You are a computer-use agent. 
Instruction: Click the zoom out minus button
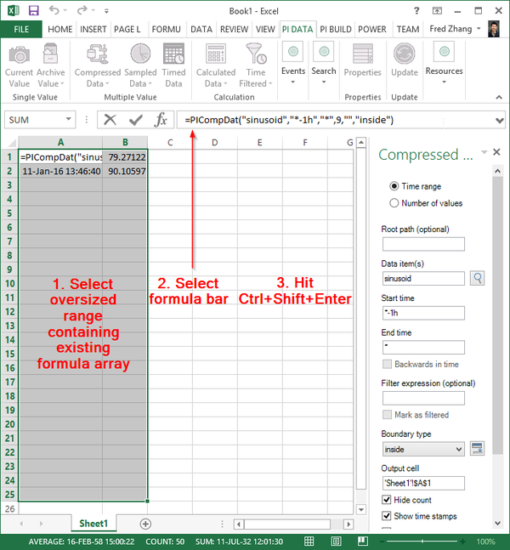coord(382,541)
